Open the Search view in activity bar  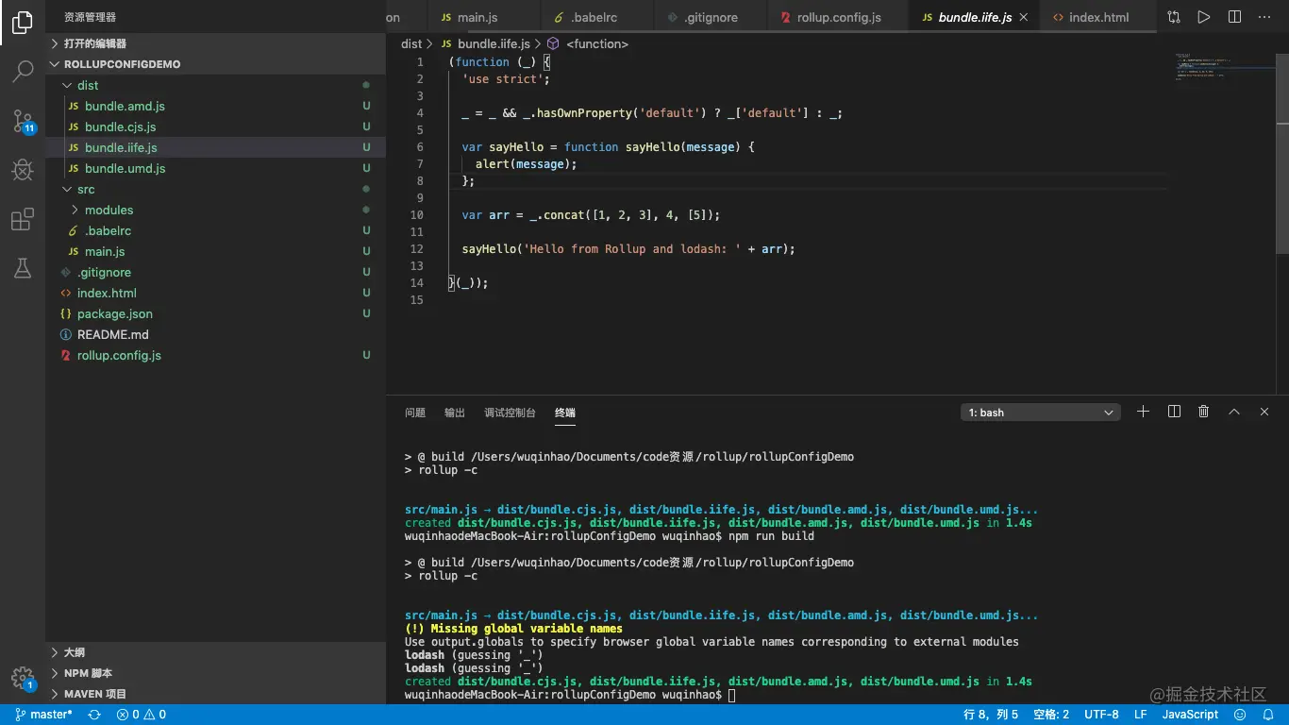click(23, 71)
